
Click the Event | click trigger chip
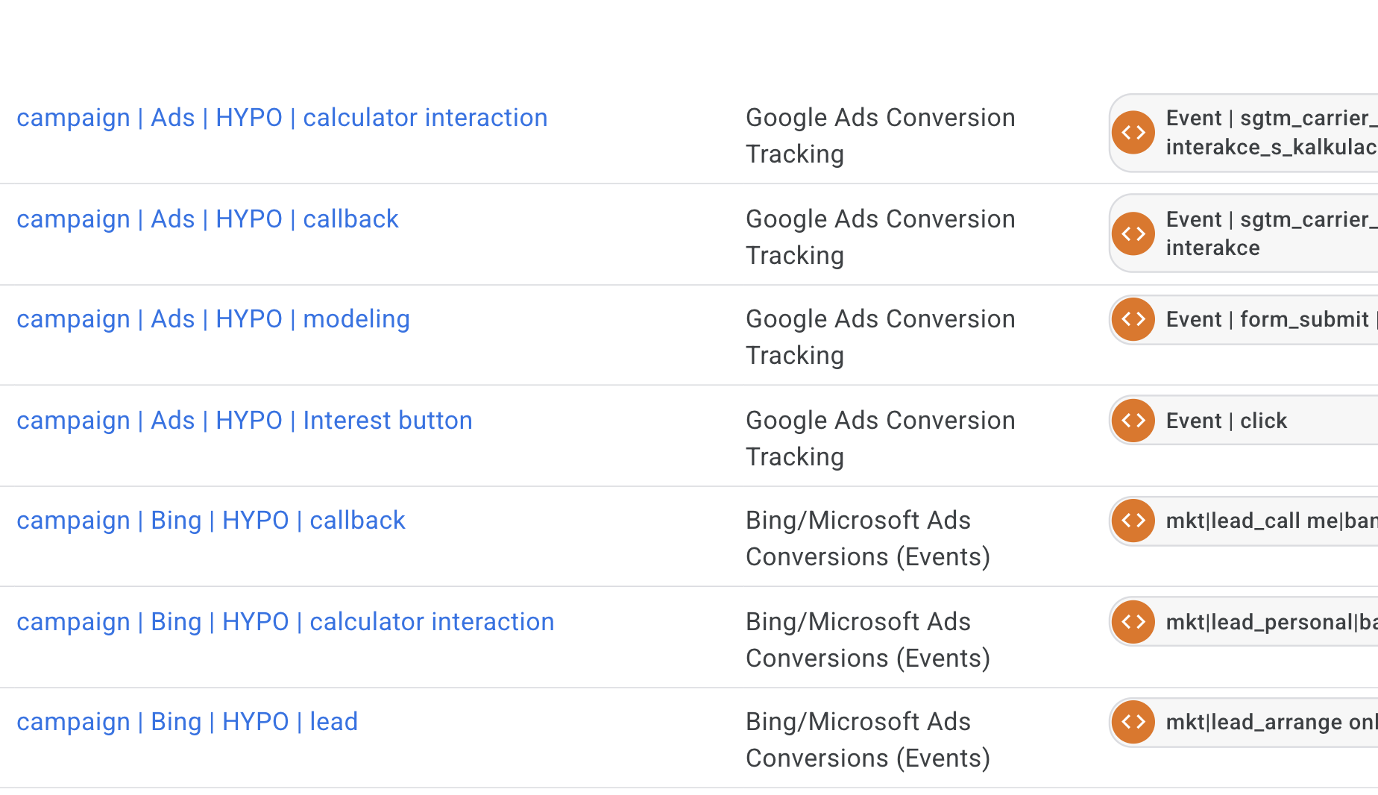pyautogui.click(x=1263, y=421)
